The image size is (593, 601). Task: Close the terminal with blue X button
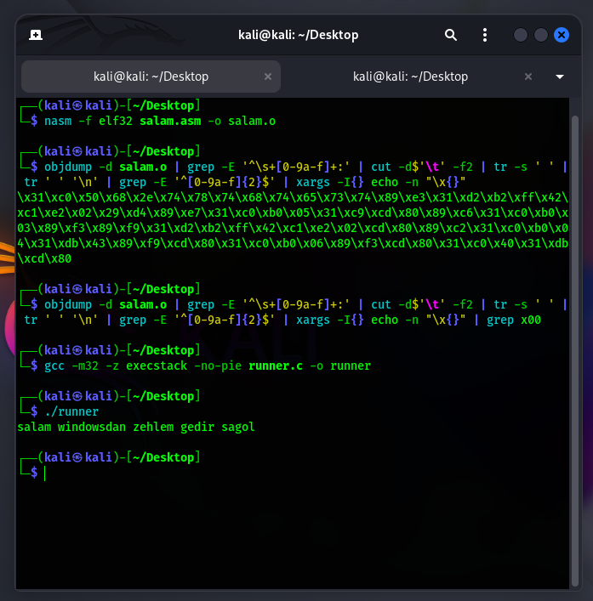point(562,35)
